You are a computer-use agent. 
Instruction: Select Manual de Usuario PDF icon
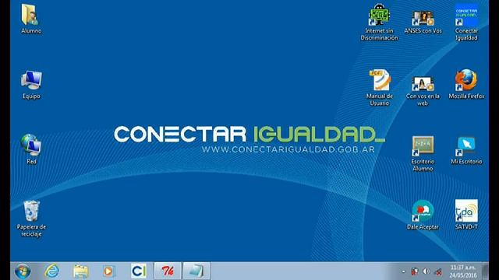(380, 88)
